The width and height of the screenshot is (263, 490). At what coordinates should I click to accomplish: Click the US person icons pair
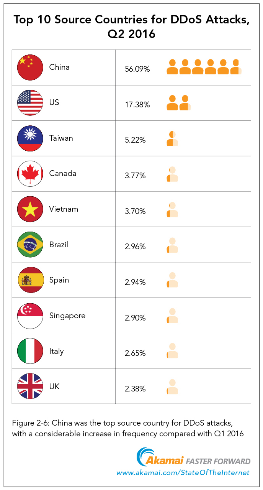178,103
